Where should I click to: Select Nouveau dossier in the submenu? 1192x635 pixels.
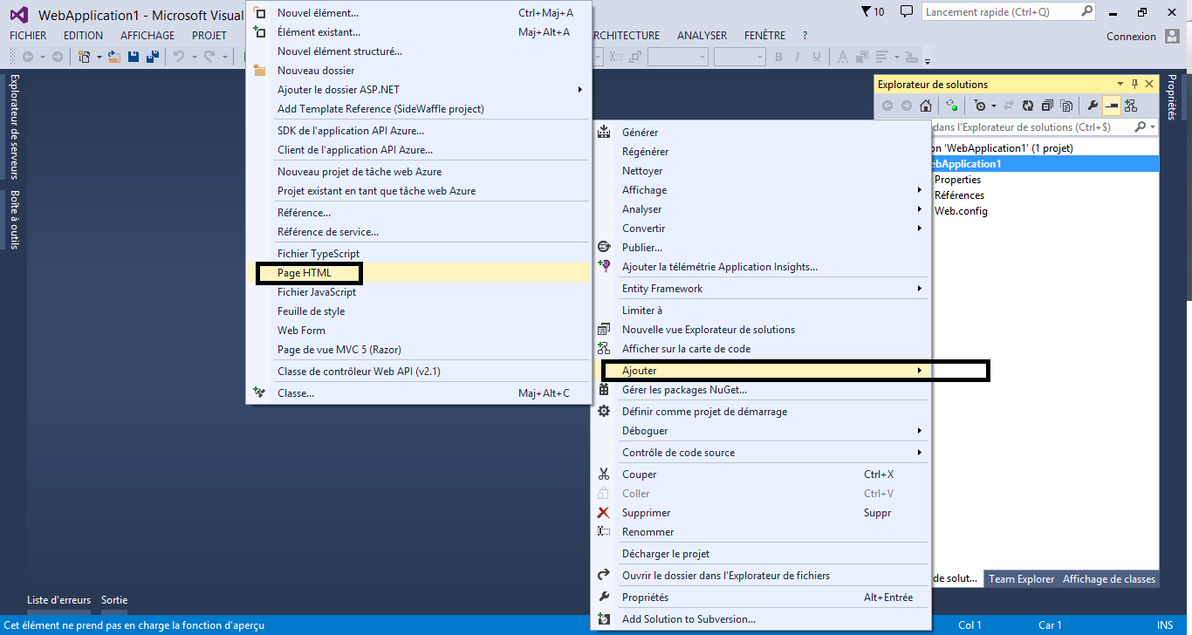[x=419, y=71]
